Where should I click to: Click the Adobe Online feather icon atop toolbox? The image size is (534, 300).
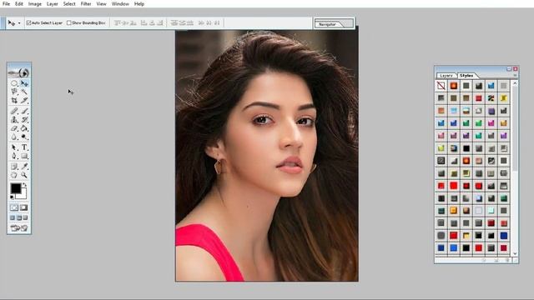(19, 72)
